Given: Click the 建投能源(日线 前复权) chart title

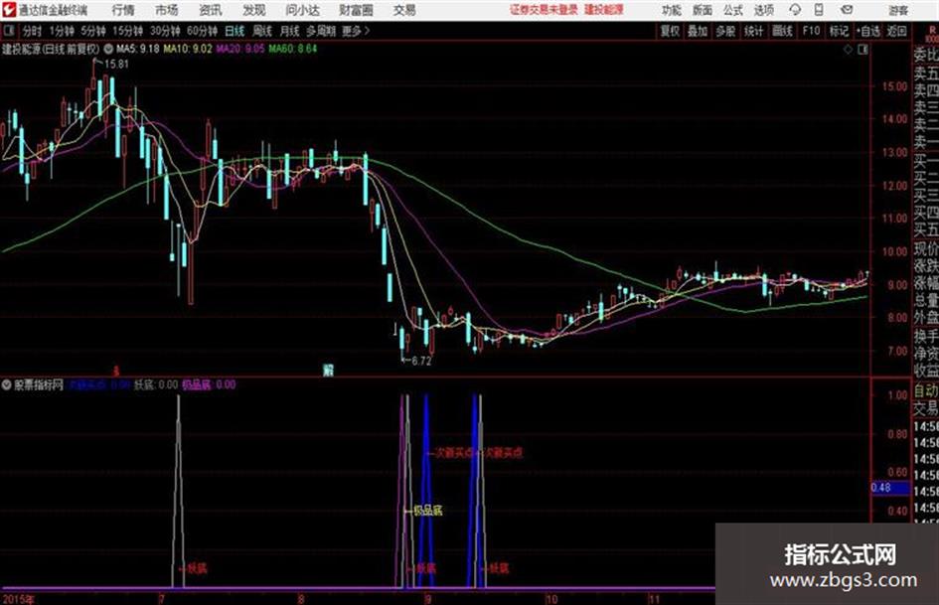Looking at the screenshot, I should 51,49.
